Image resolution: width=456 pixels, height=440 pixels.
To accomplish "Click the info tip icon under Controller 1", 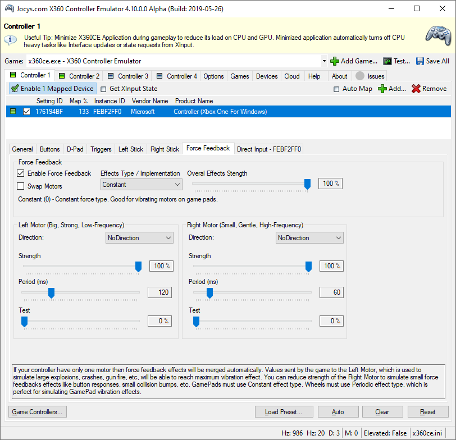I will pos(10,39).
